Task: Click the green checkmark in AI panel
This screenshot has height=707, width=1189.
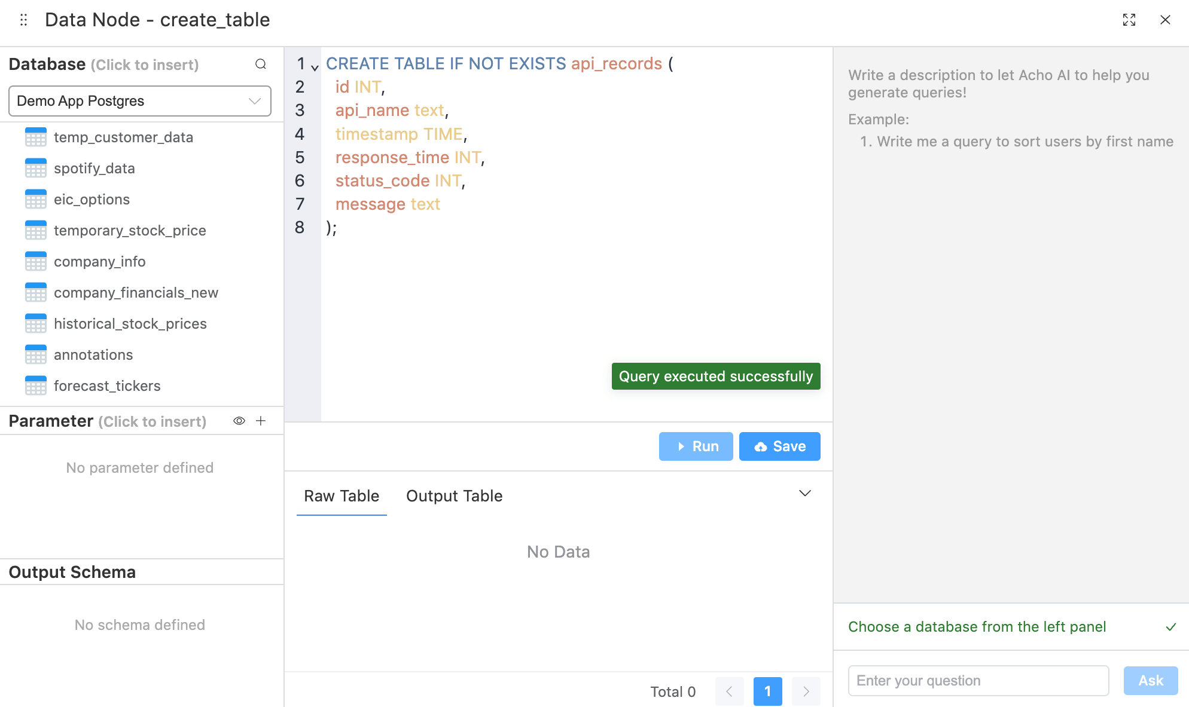Action: click(1170, 627)
